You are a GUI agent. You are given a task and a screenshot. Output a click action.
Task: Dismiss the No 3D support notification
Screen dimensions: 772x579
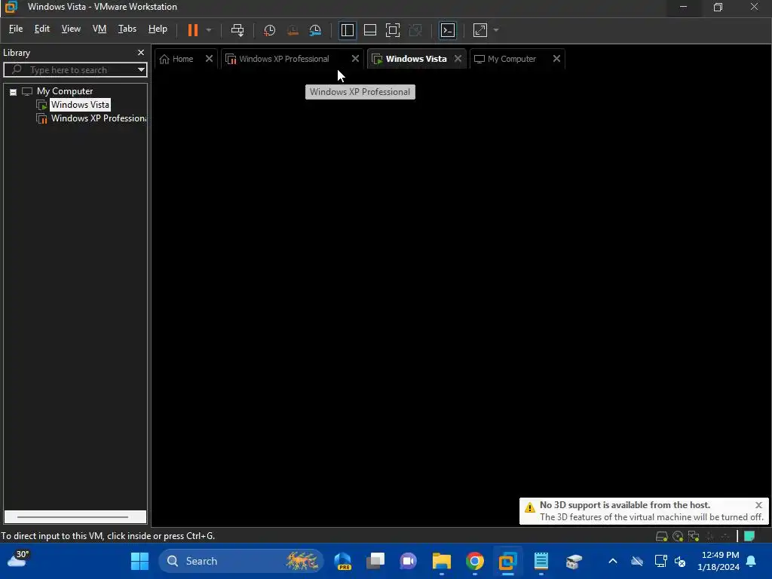click(x=758, y=505)
